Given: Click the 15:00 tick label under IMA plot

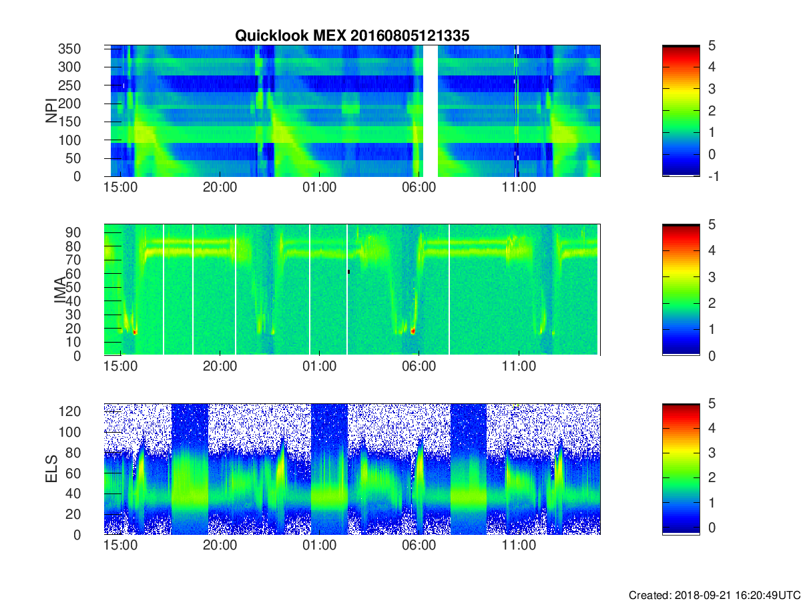Looking at the screenshot, I should tap(120, 367).
